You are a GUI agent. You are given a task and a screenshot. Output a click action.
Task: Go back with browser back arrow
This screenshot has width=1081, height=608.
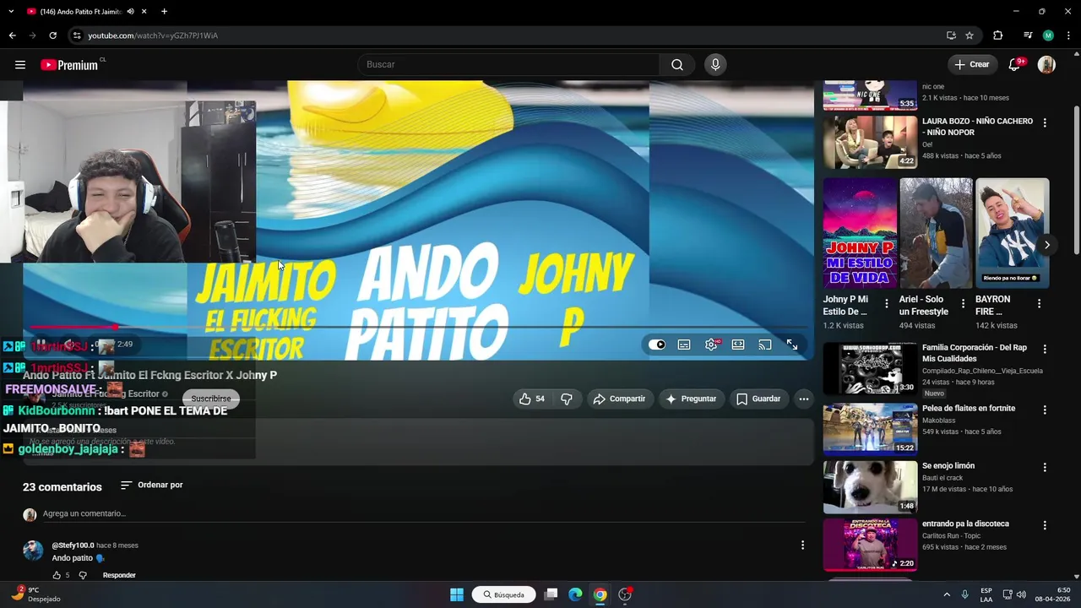coord(12,35)
